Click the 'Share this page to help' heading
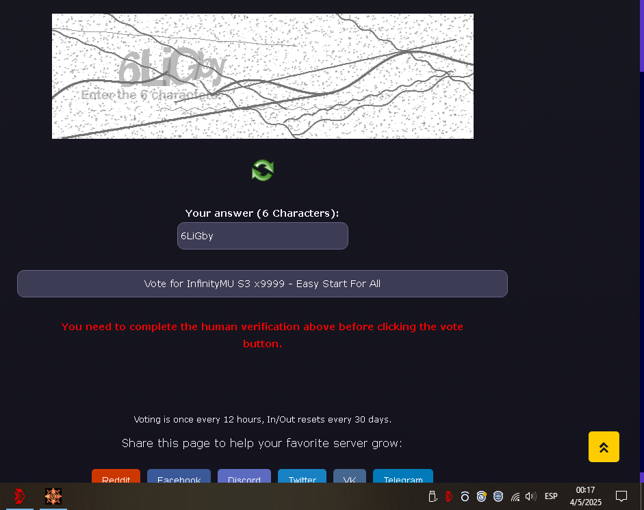The height and width of the screenshot is (510, 644). pos(262,443)
